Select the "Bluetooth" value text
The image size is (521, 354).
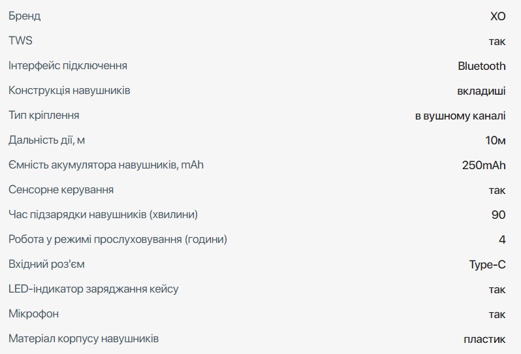481,65
